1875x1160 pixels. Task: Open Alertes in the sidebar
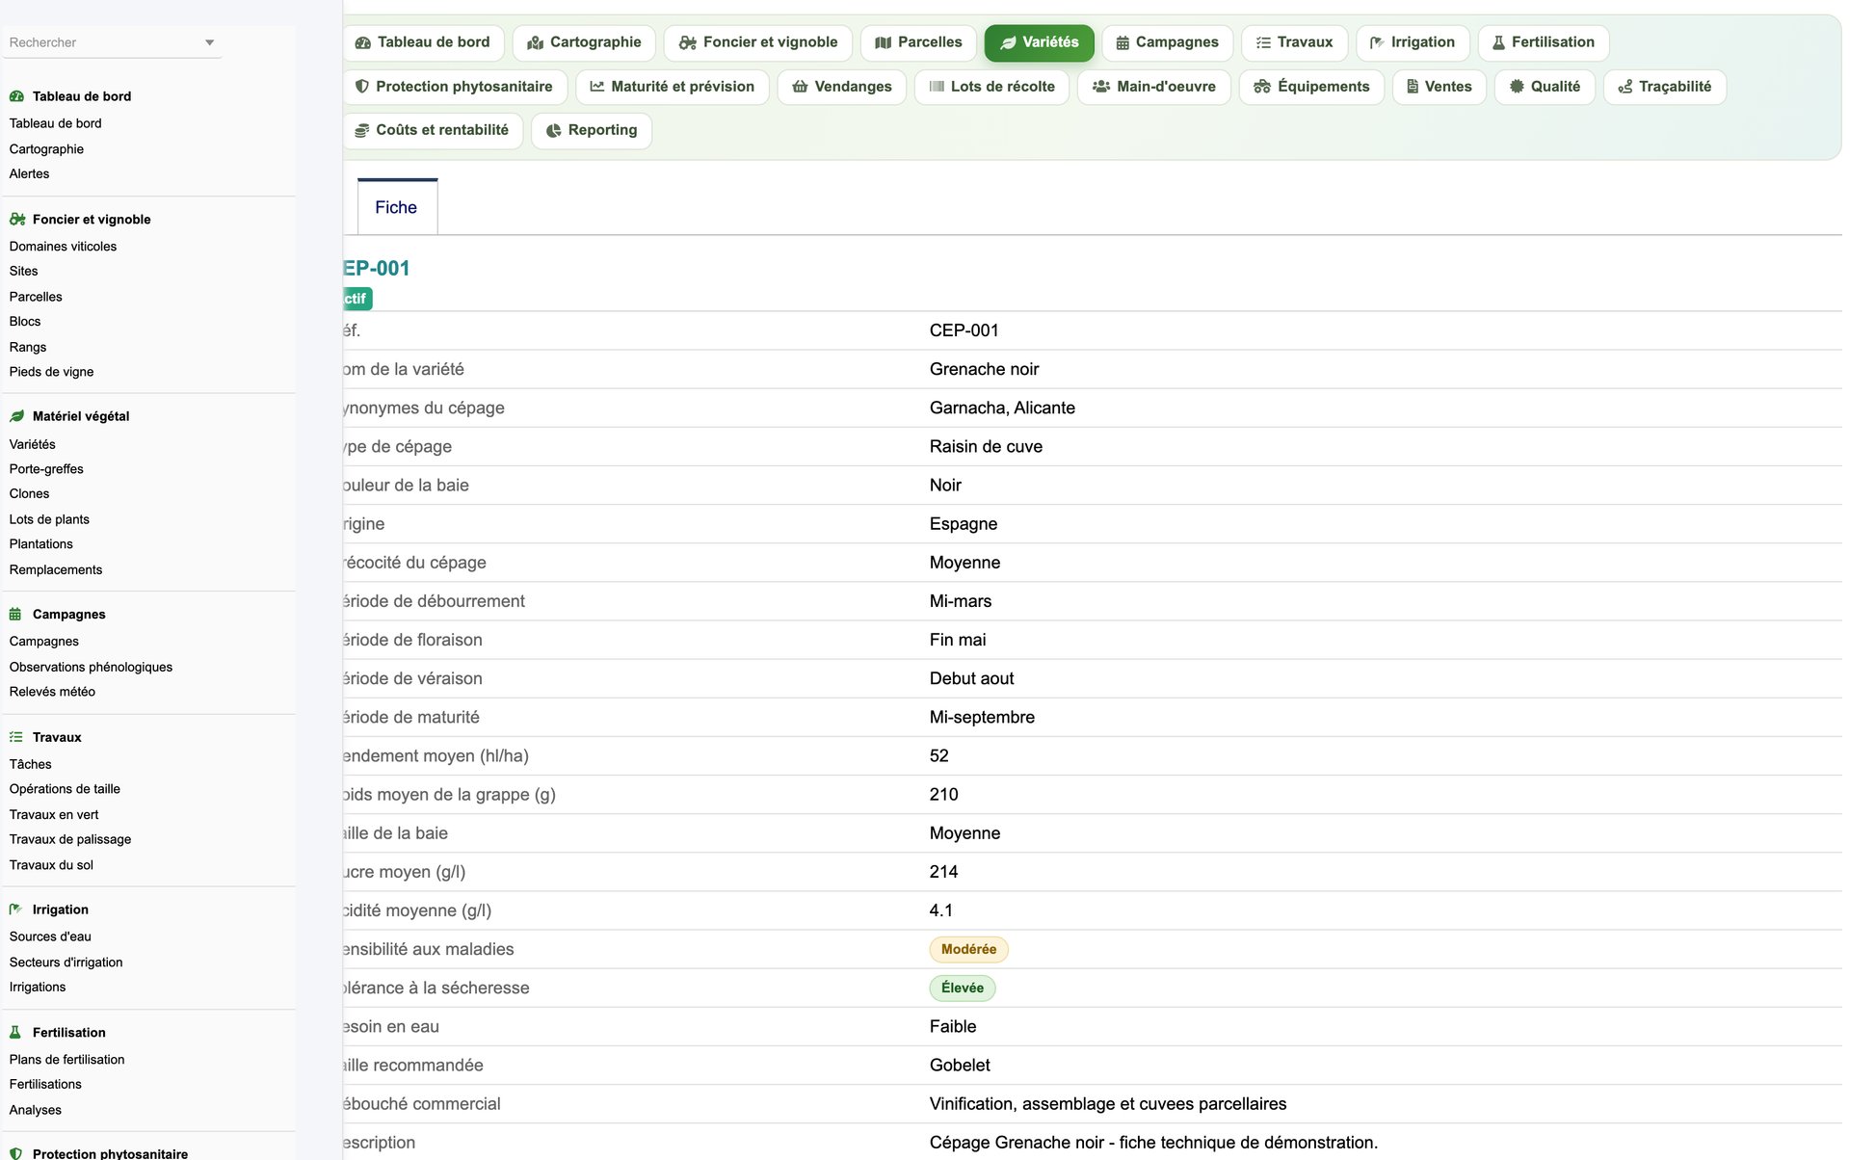[x=30, y=174]
